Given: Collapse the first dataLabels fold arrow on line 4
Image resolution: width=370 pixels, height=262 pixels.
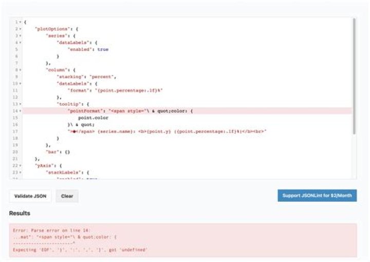Looking at the screenshot, I should click(x=20, y=43).
